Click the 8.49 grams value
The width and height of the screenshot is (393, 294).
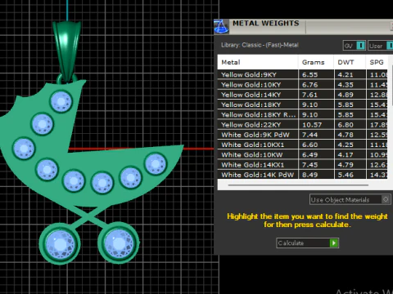pos(309,175)
